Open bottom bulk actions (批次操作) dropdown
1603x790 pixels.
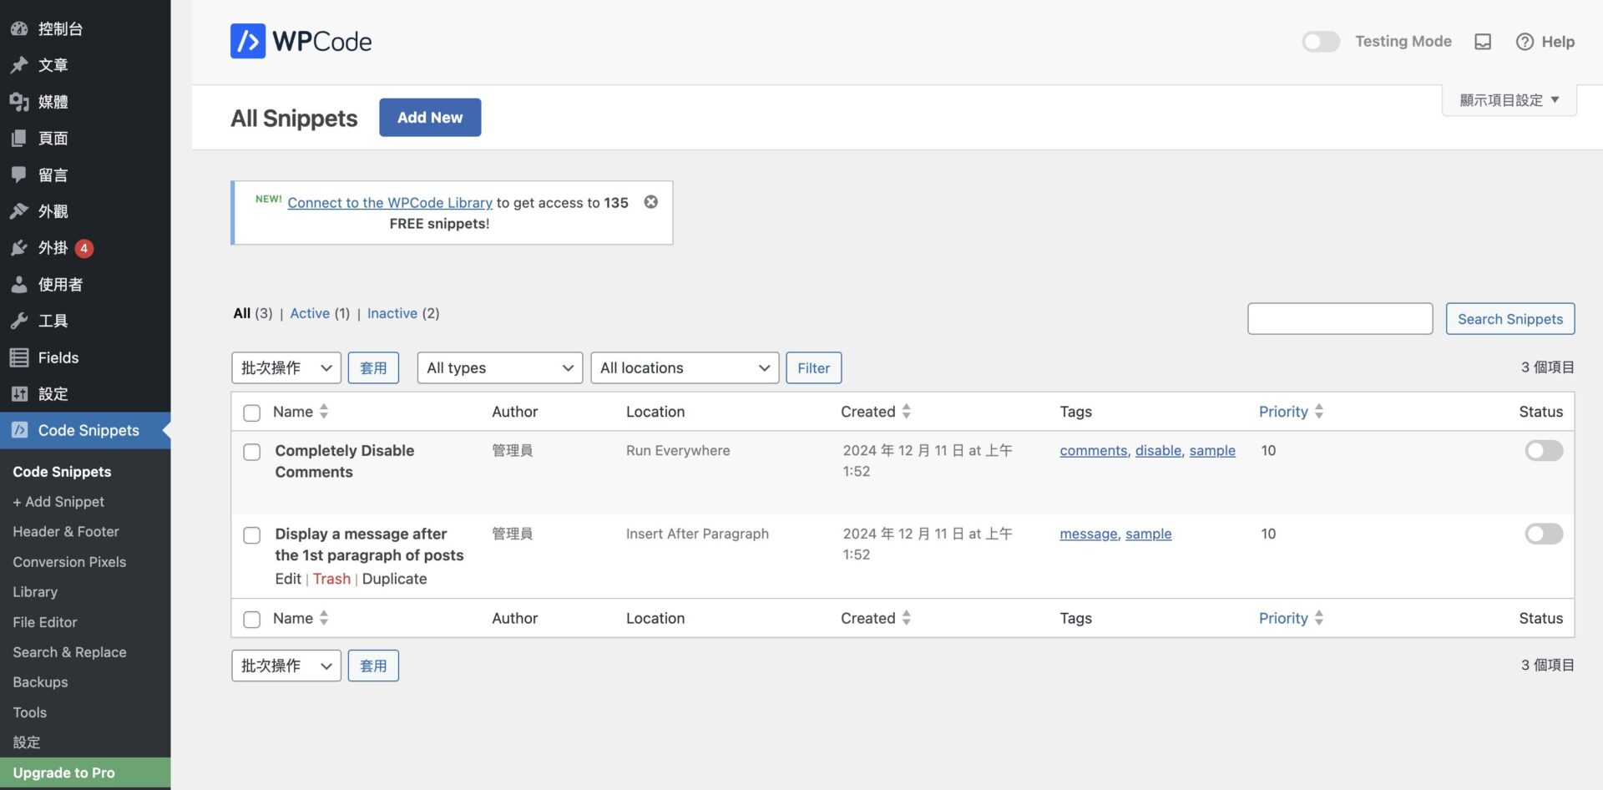[x=286, y=666]
